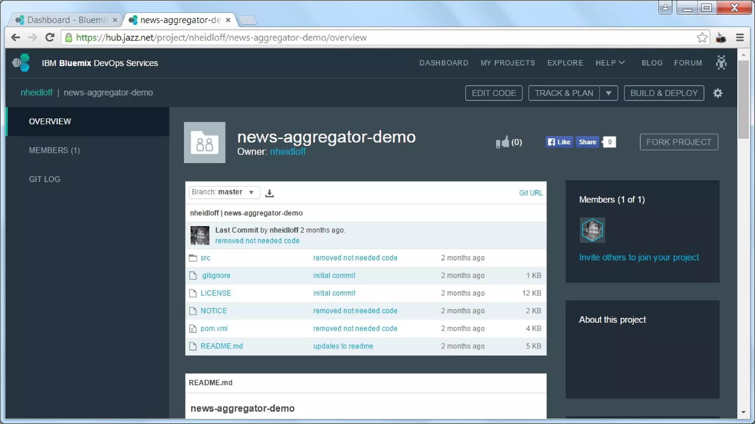
Task: Reload the page using refresh icon
Action: pos(50,38)
